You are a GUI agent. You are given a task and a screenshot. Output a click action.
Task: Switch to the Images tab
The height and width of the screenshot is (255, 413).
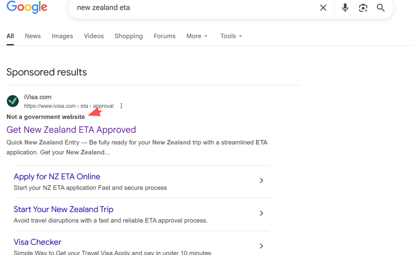click(62, 36)
